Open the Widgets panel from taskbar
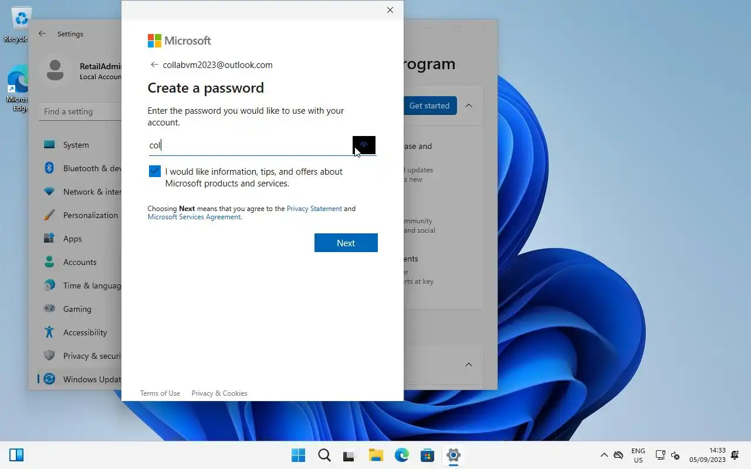This screenshot has height=469, width=751. pyautogui.click(x=16, y=455)
